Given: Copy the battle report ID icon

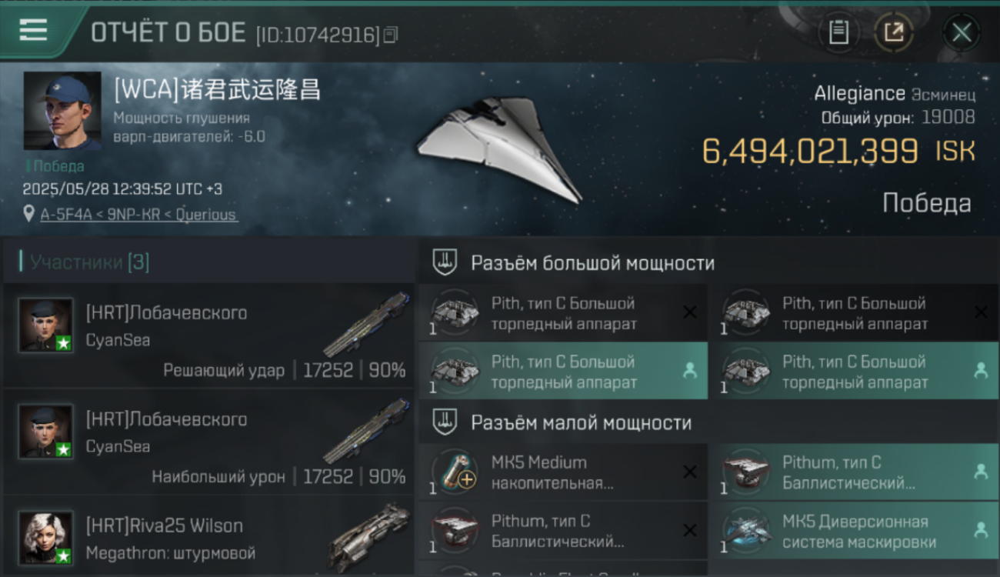Looking at the screenshot, I should coord(391,35).
